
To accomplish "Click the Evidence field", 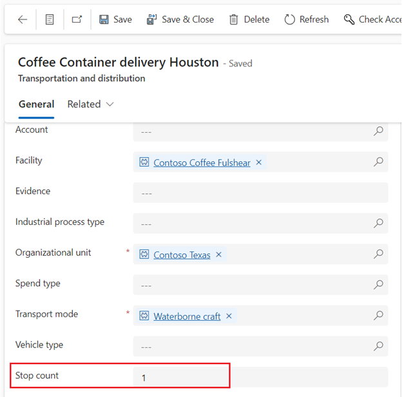I will 260,193.
